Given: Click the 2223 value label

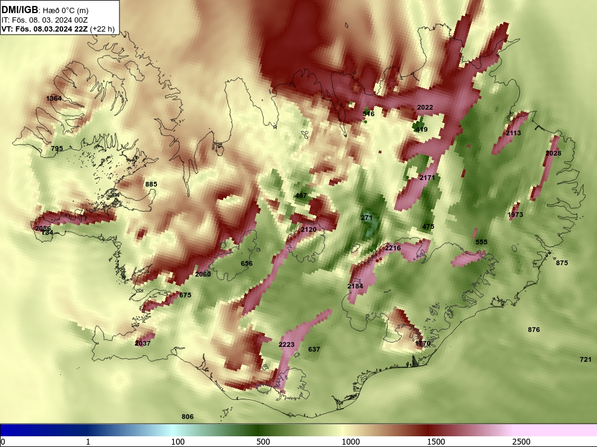Looking at the screenshot, I should pyautogui.click(x=287, y=344).
